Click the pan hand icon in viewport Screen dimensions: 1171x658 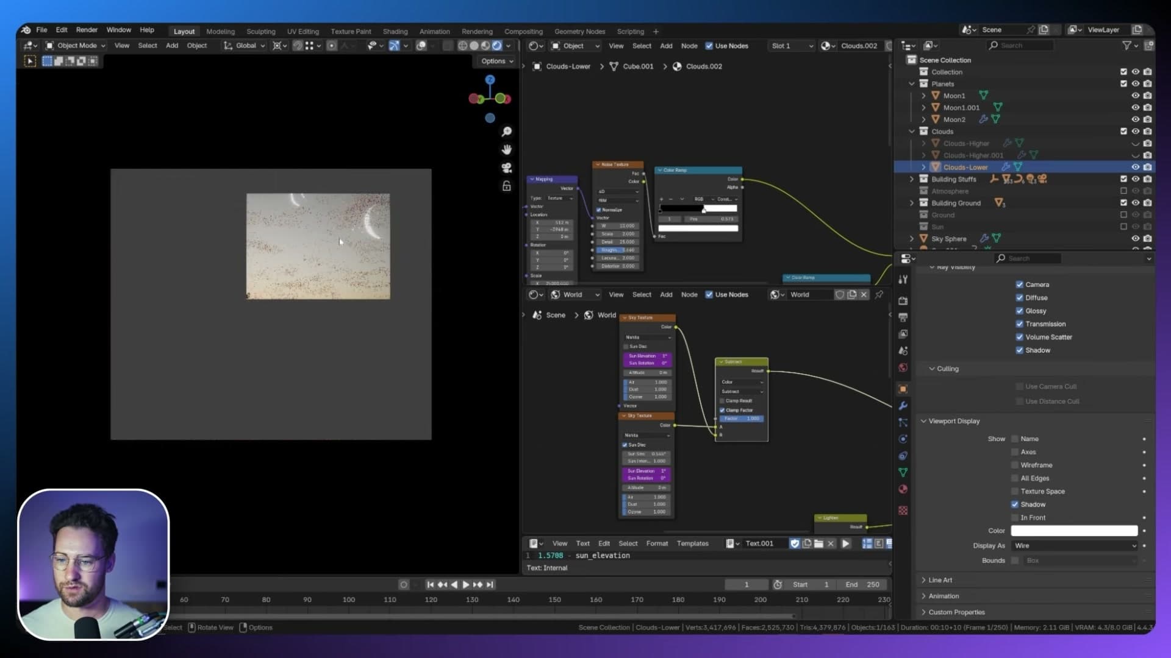click(506, 150)
